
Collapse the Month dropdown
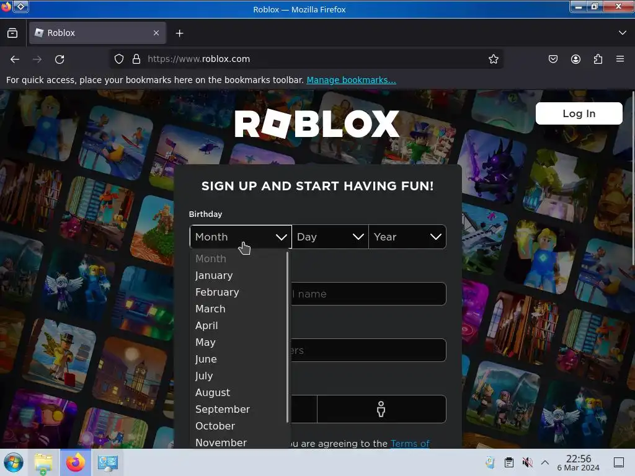coord(241,237)
